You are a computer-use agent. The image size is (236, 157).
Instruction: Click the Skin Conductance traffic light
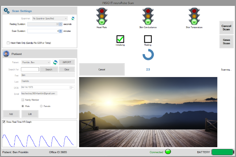coord(148,16)
